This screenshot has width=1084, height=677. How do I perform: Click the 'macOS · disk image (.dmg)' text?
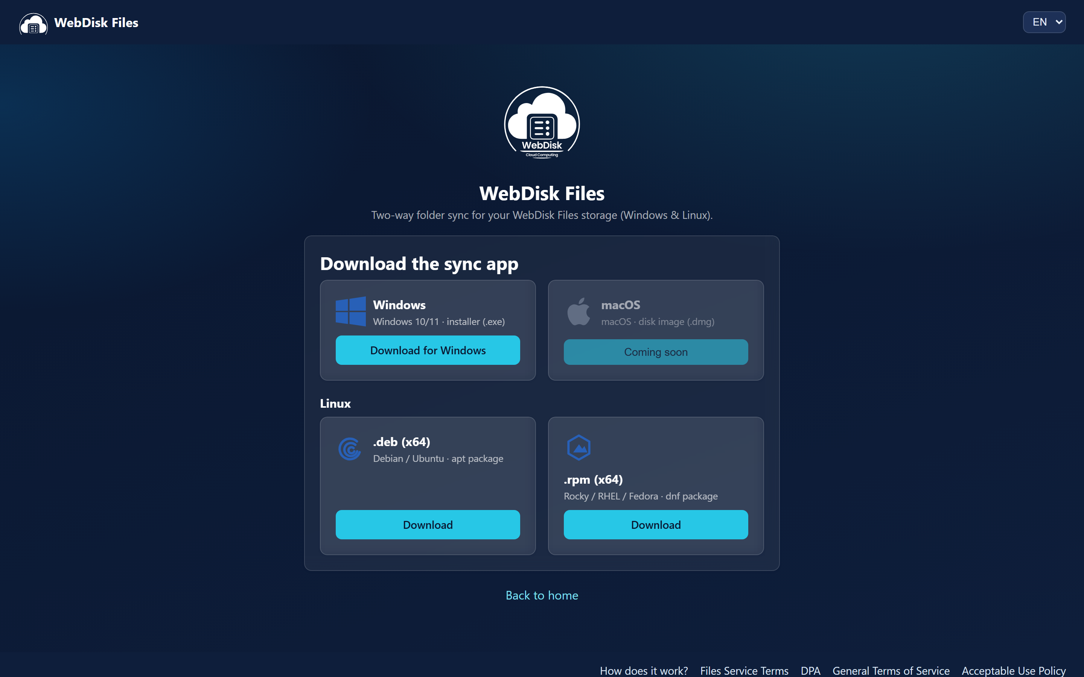point(658,322)
